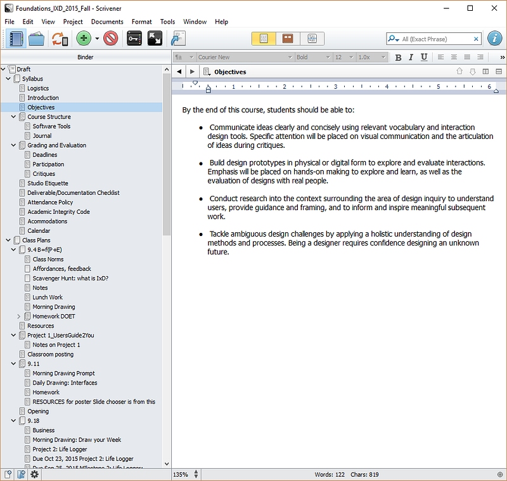Click the document icon beside Objectives title

point(207,72)
